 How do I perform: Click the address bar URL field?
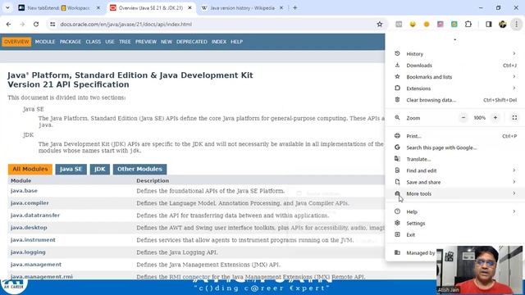point(214,24)
